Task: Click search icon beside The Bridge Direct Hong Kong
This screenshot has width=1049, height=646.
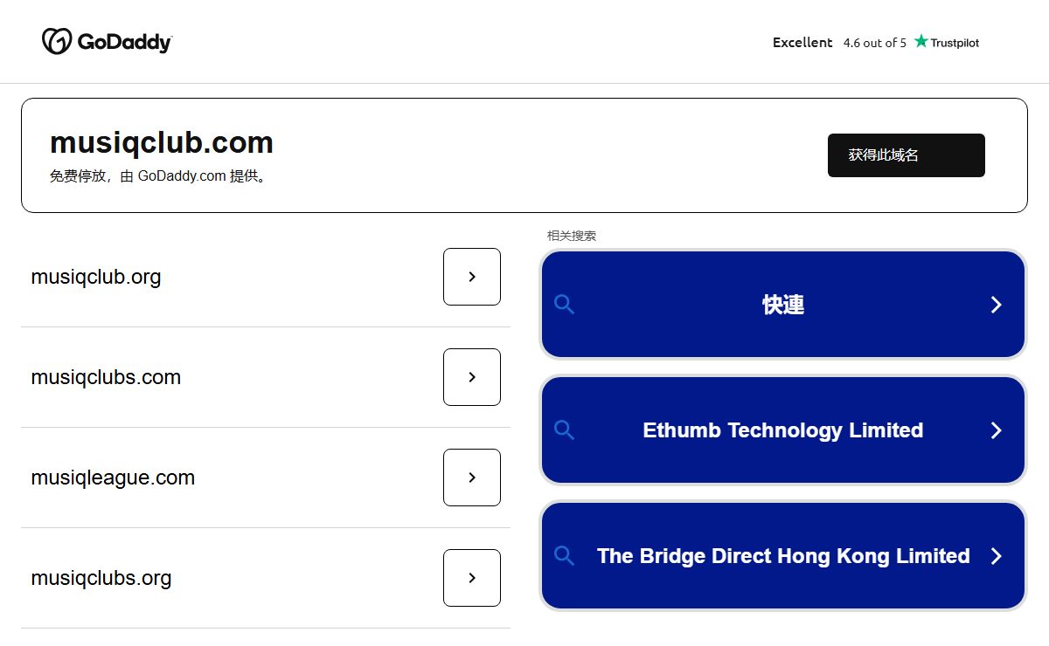Action: pyautogui.click(x=565, y=556)
